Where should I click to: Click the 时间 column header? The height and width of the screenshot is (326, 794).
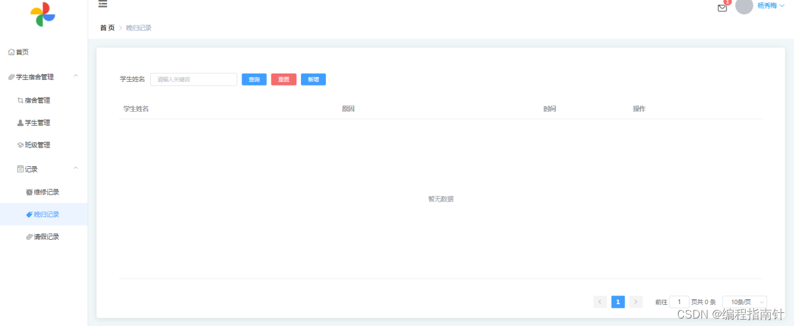tap(549, 109)
